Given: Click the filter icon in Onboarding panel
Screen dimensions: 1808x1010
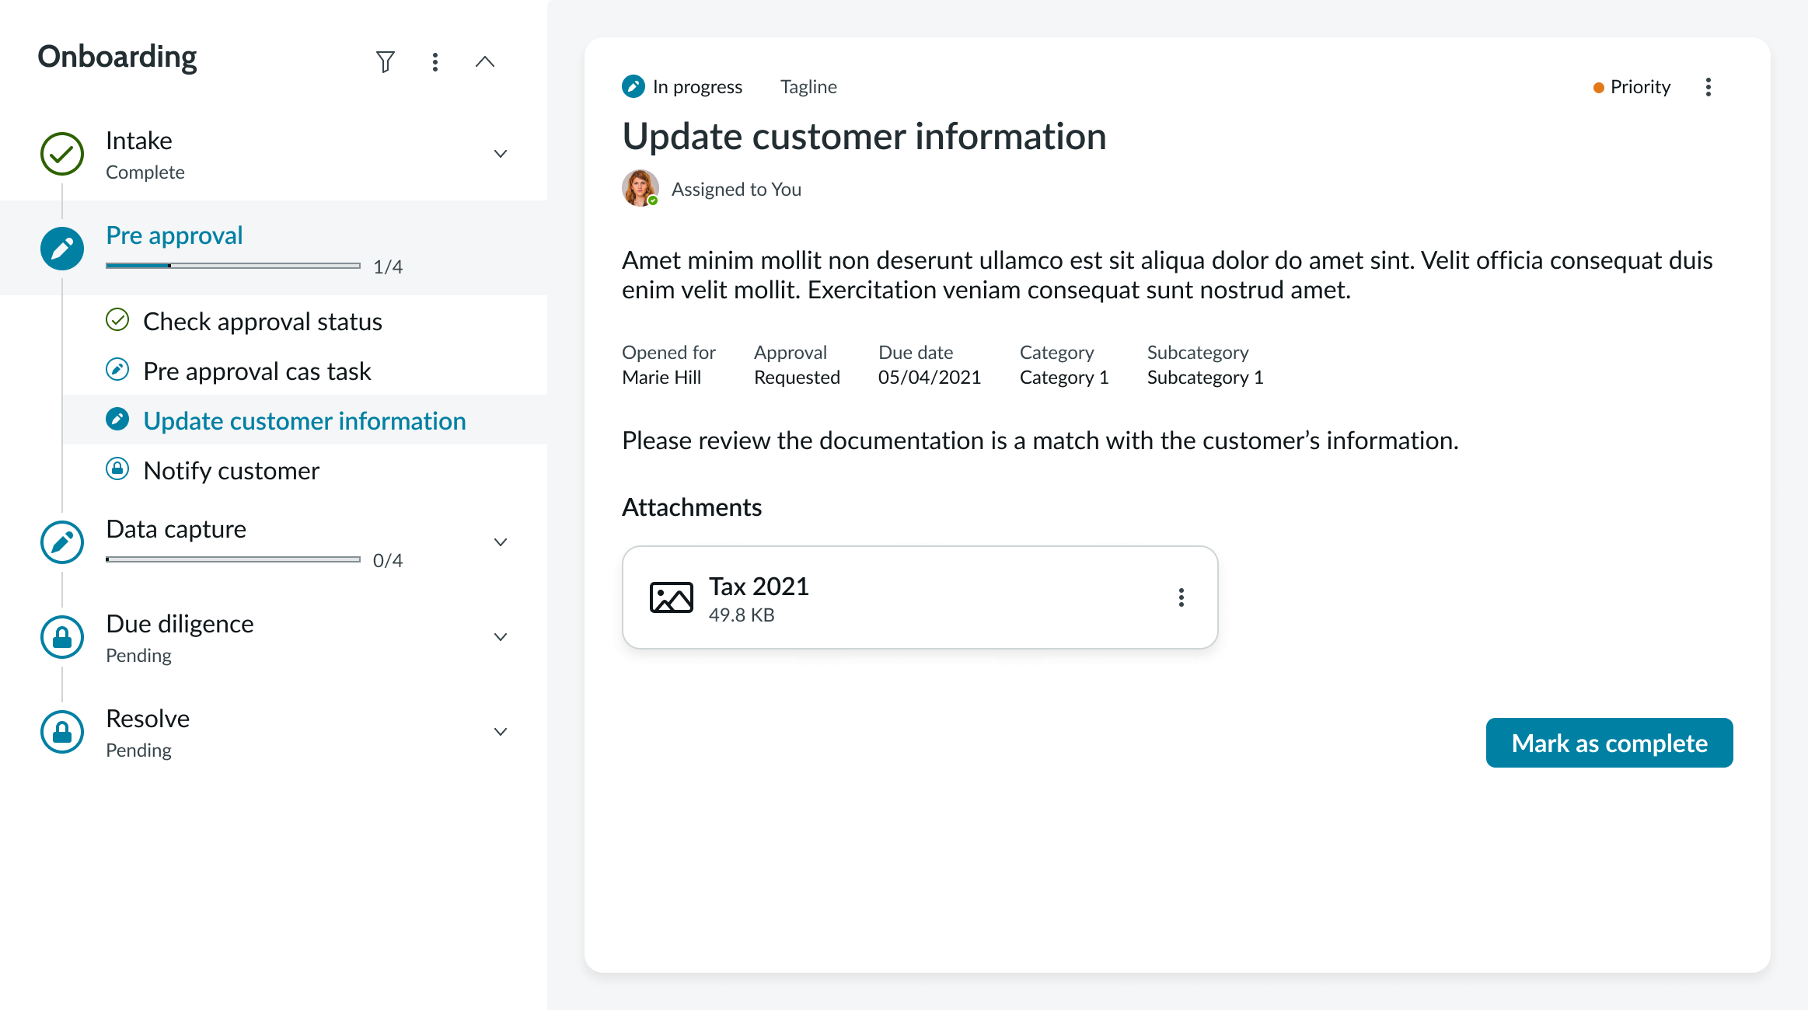Looking at the screenshot, I should tap(386, 61).
